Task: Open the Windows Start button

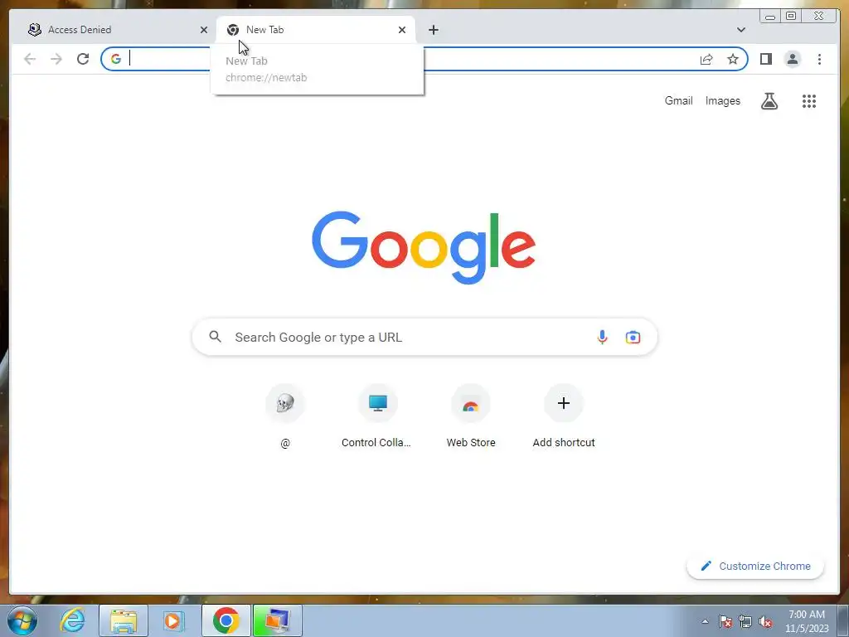Action: point(22,620)
